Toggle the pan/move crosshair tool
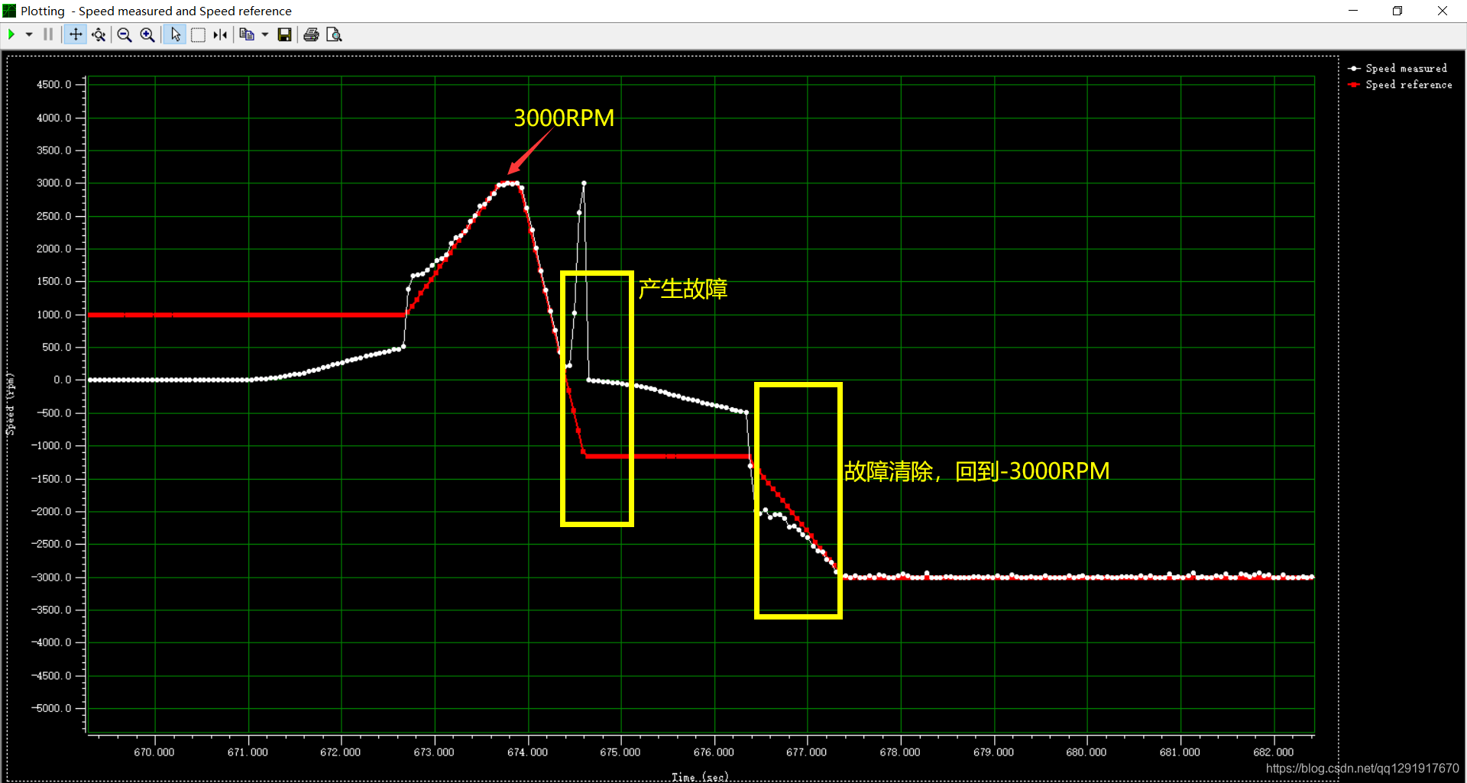1467x783 pixels. click(75, 34)
